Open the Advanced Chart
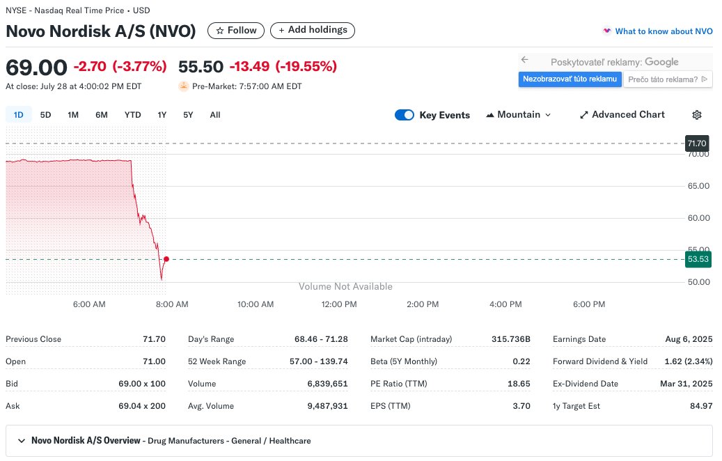Image resolution: width=722 pixels, height=461 pixels. (622, 115)
